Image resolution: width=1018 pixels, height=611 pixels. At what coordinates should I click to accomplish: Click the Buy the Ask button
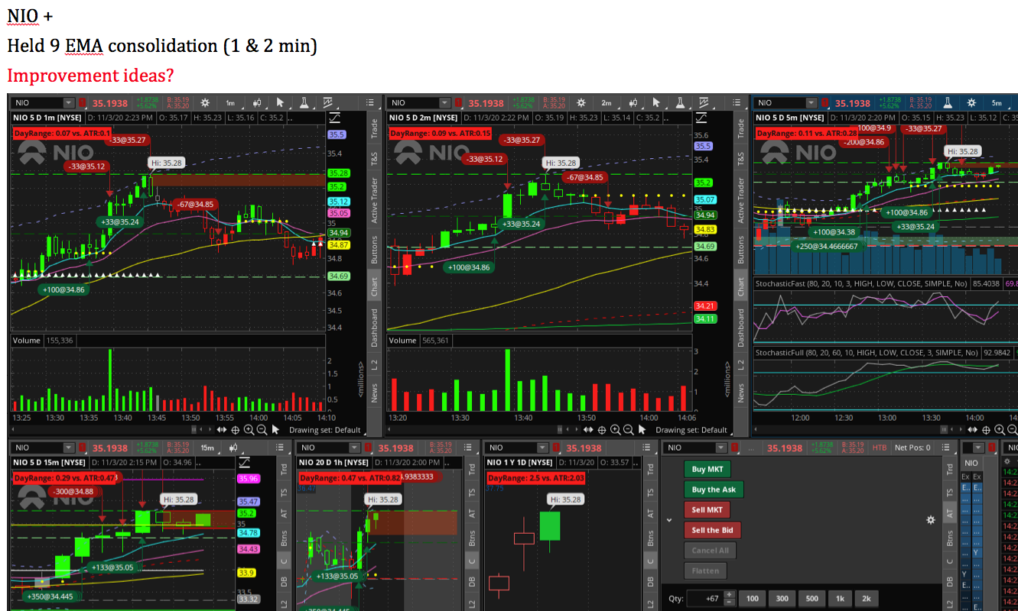pyautogui.click(x=714, y=490)
